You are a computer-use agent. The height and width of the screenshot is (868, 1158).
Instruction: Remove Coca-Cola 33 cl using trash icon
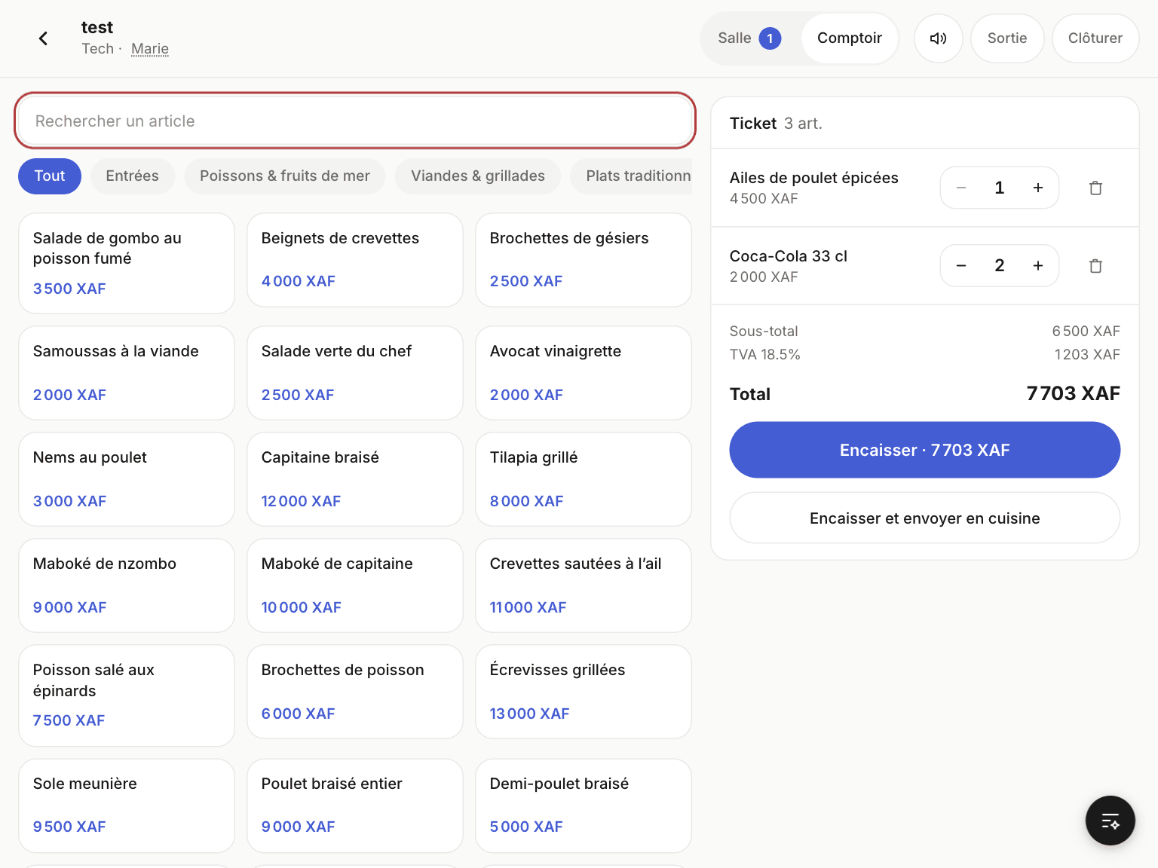coord(1095,266)
